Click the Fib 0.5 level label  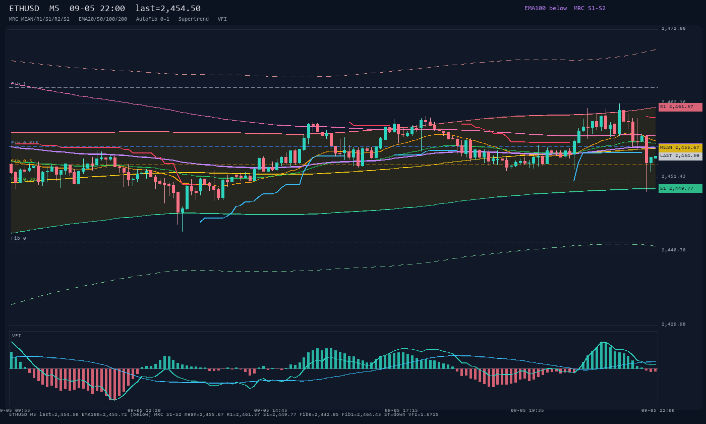(x=22, y=161)
